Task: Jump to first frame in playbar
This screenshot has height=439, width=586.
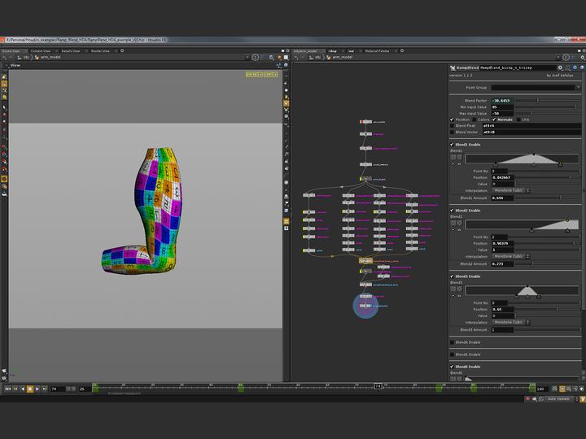Action: coord(8,389)
